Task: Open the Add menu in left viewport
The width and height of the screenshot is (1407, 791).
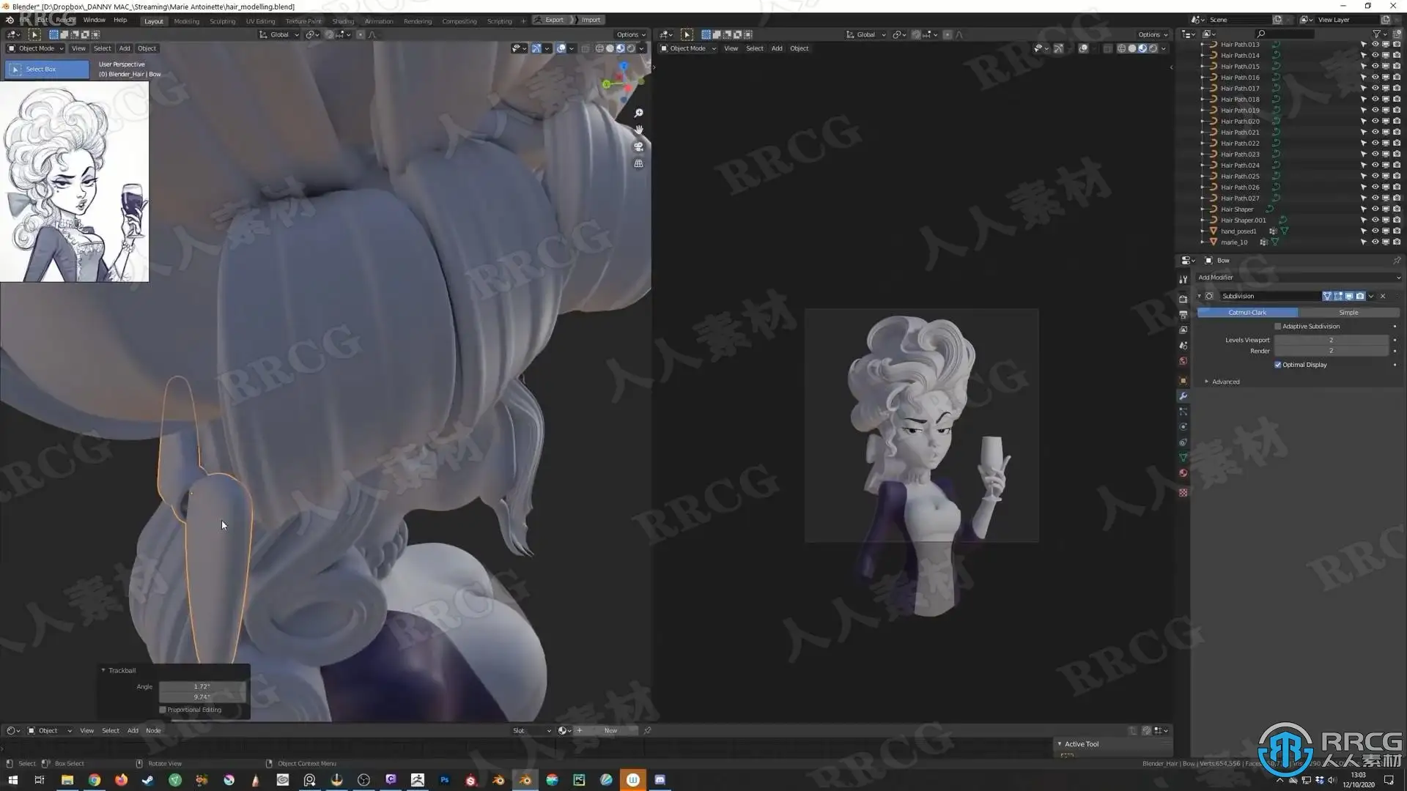Action: click(x=125, y=48)
